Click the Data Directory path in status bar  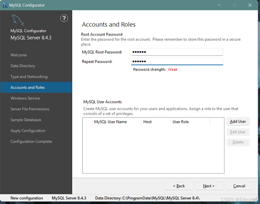pos(147,198)
